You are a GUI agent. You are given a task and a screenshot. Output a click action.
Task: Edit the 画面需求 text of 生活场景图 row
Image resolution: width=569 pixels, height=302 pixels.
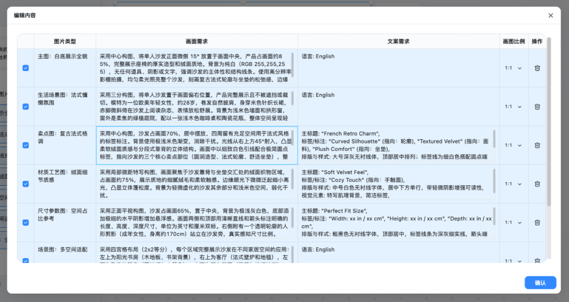pos(197,107)
